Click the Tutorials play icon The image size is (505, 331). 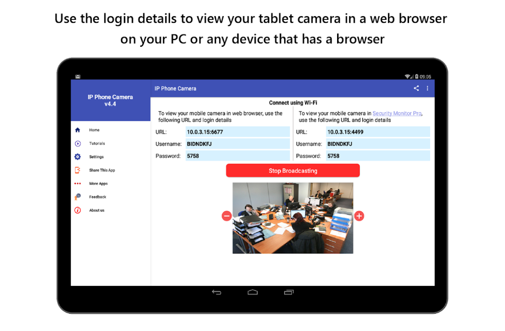(x=77, y=144)
